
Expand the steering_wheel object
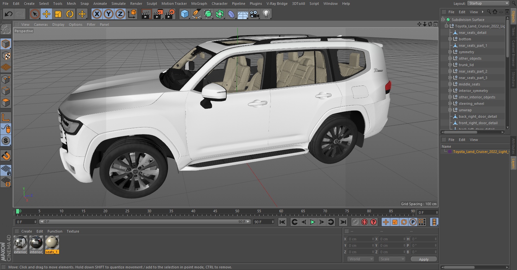pyautogui.click(x=450, y=104)
